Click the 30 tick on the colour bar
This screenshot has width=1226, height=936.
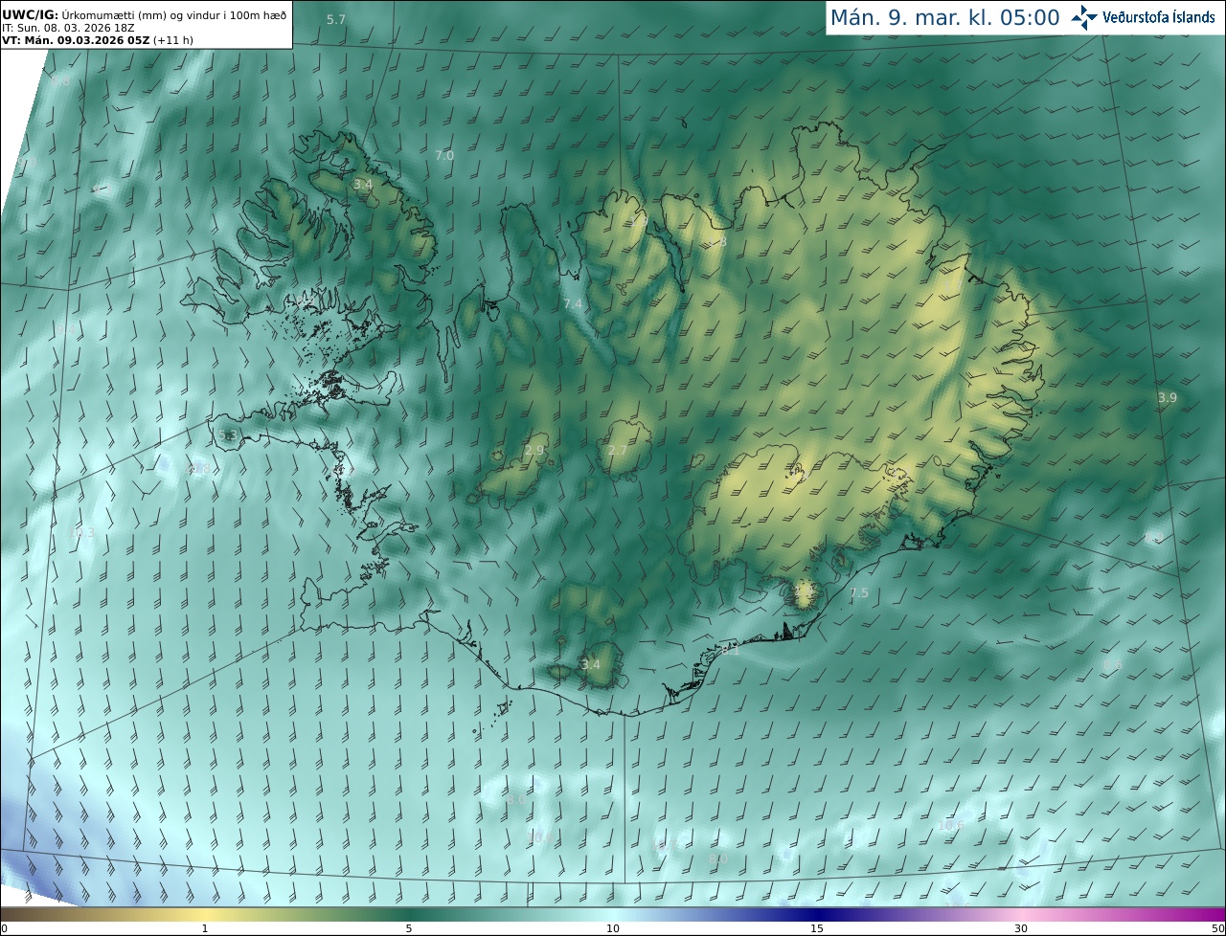point(1021,928)
